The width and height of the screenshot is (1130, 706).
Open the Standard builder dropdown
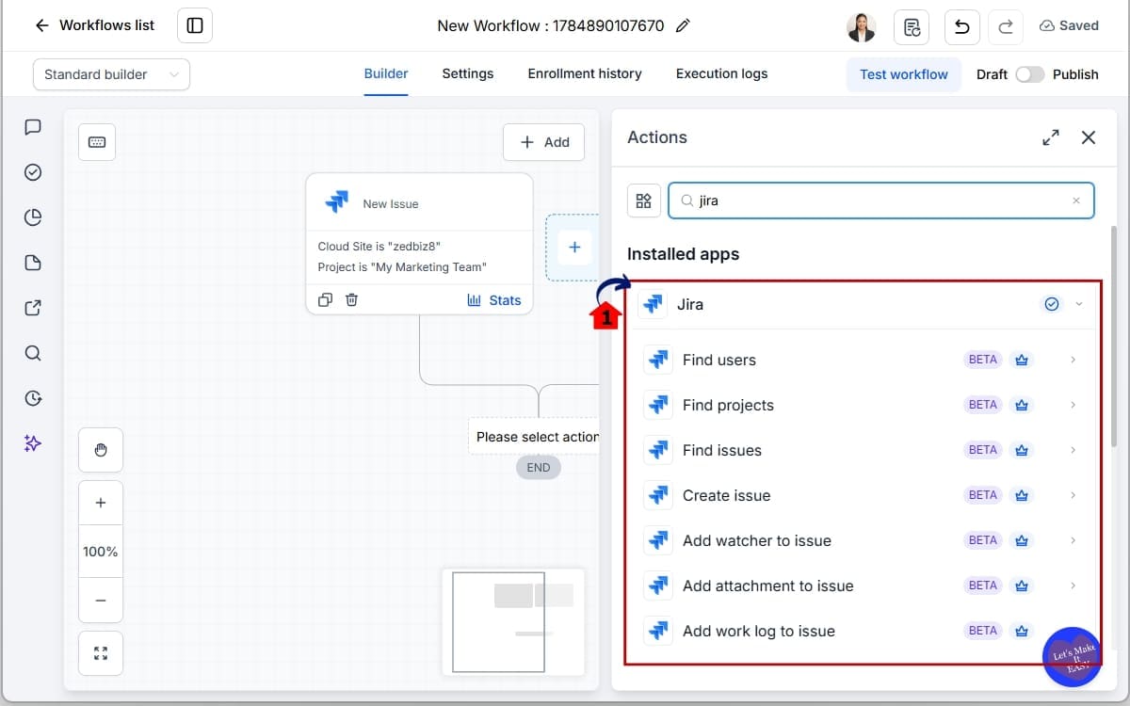pyautogui.click(x=111, y=74)
